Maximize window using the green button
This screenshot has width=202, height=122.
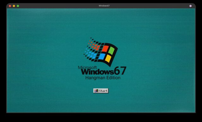coord(18,6)
